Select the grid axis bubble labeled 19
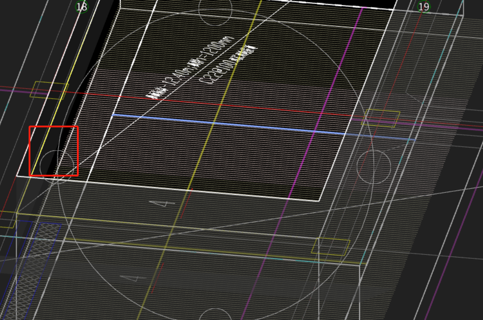The width and height of the screenshot is (483, 320). pos(424,6)
